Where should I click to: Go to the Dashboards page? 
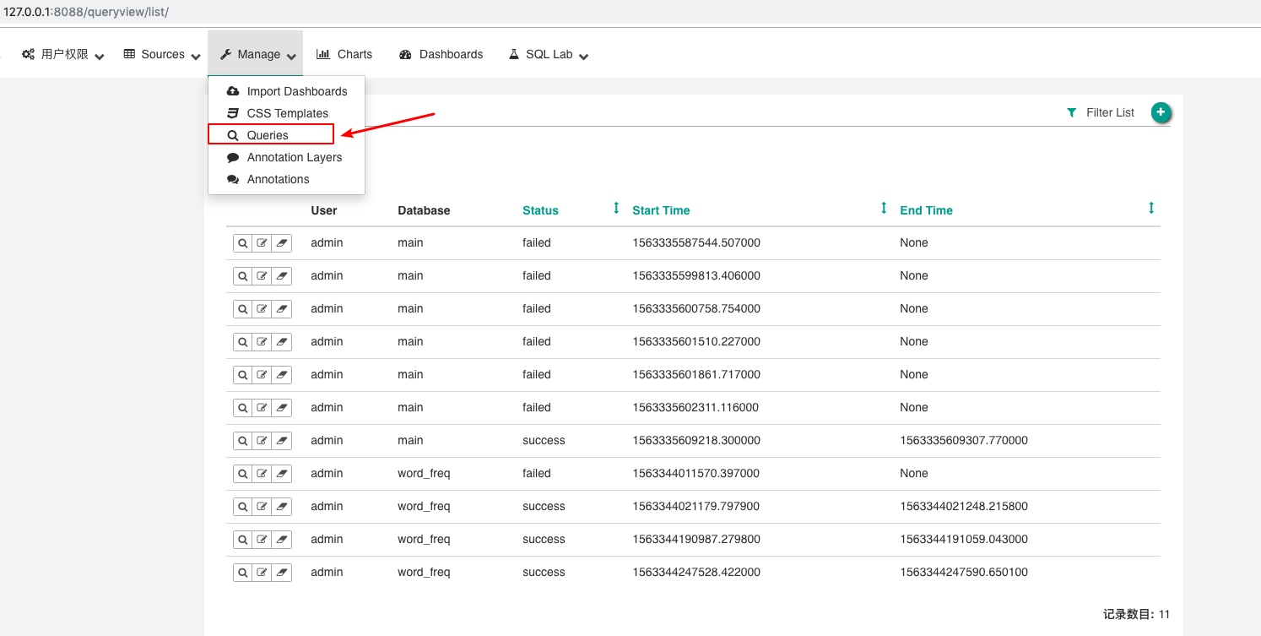pos(441,54)
